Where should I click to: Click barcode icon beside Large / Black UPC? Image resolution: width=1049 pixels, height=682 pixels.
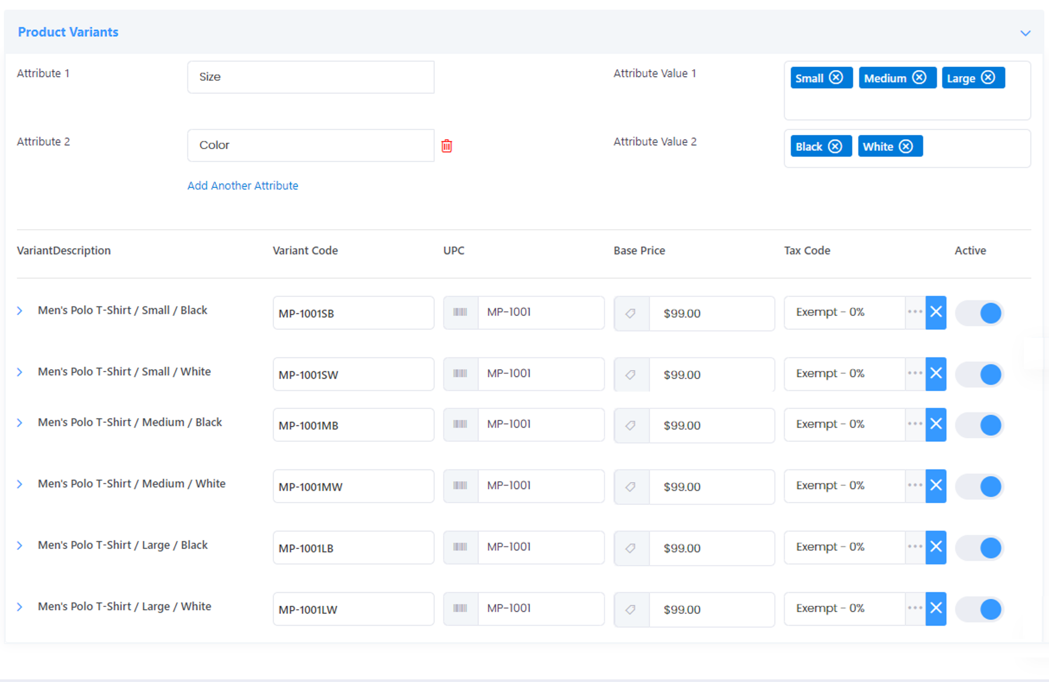tap(460, 547)
